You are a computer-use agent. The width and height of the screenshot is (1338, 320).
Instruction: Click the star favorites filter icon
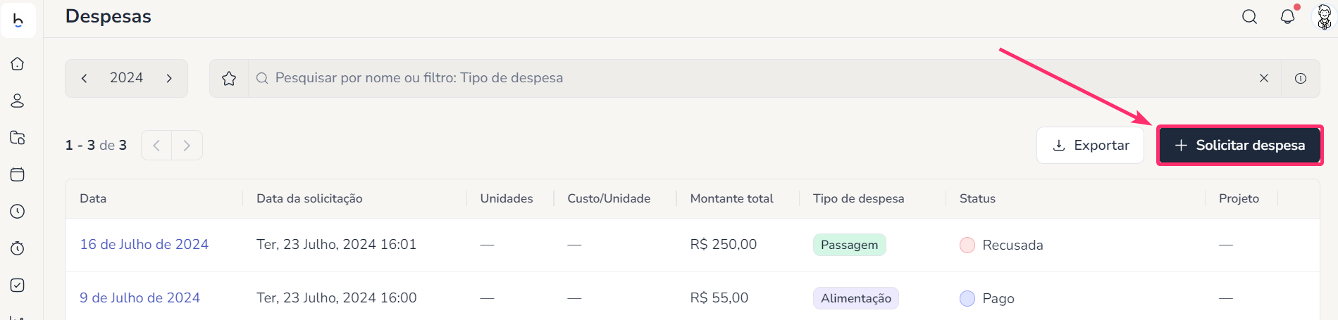(x=229, y=78)
